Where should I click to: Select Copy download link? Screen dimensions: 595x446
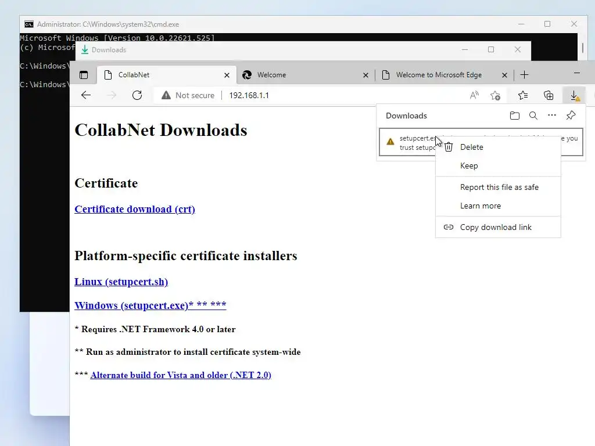pyautogui.click(x=498, y=227)
